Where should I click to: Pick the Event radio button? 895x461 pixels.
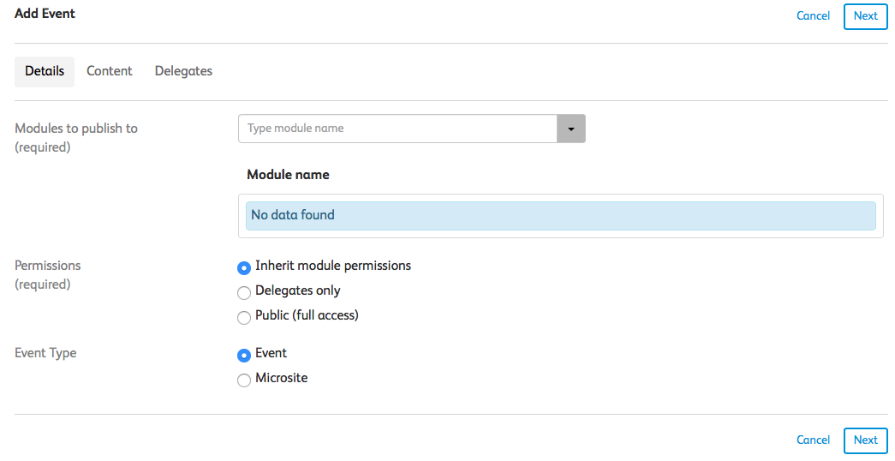[x=244, y=355]
